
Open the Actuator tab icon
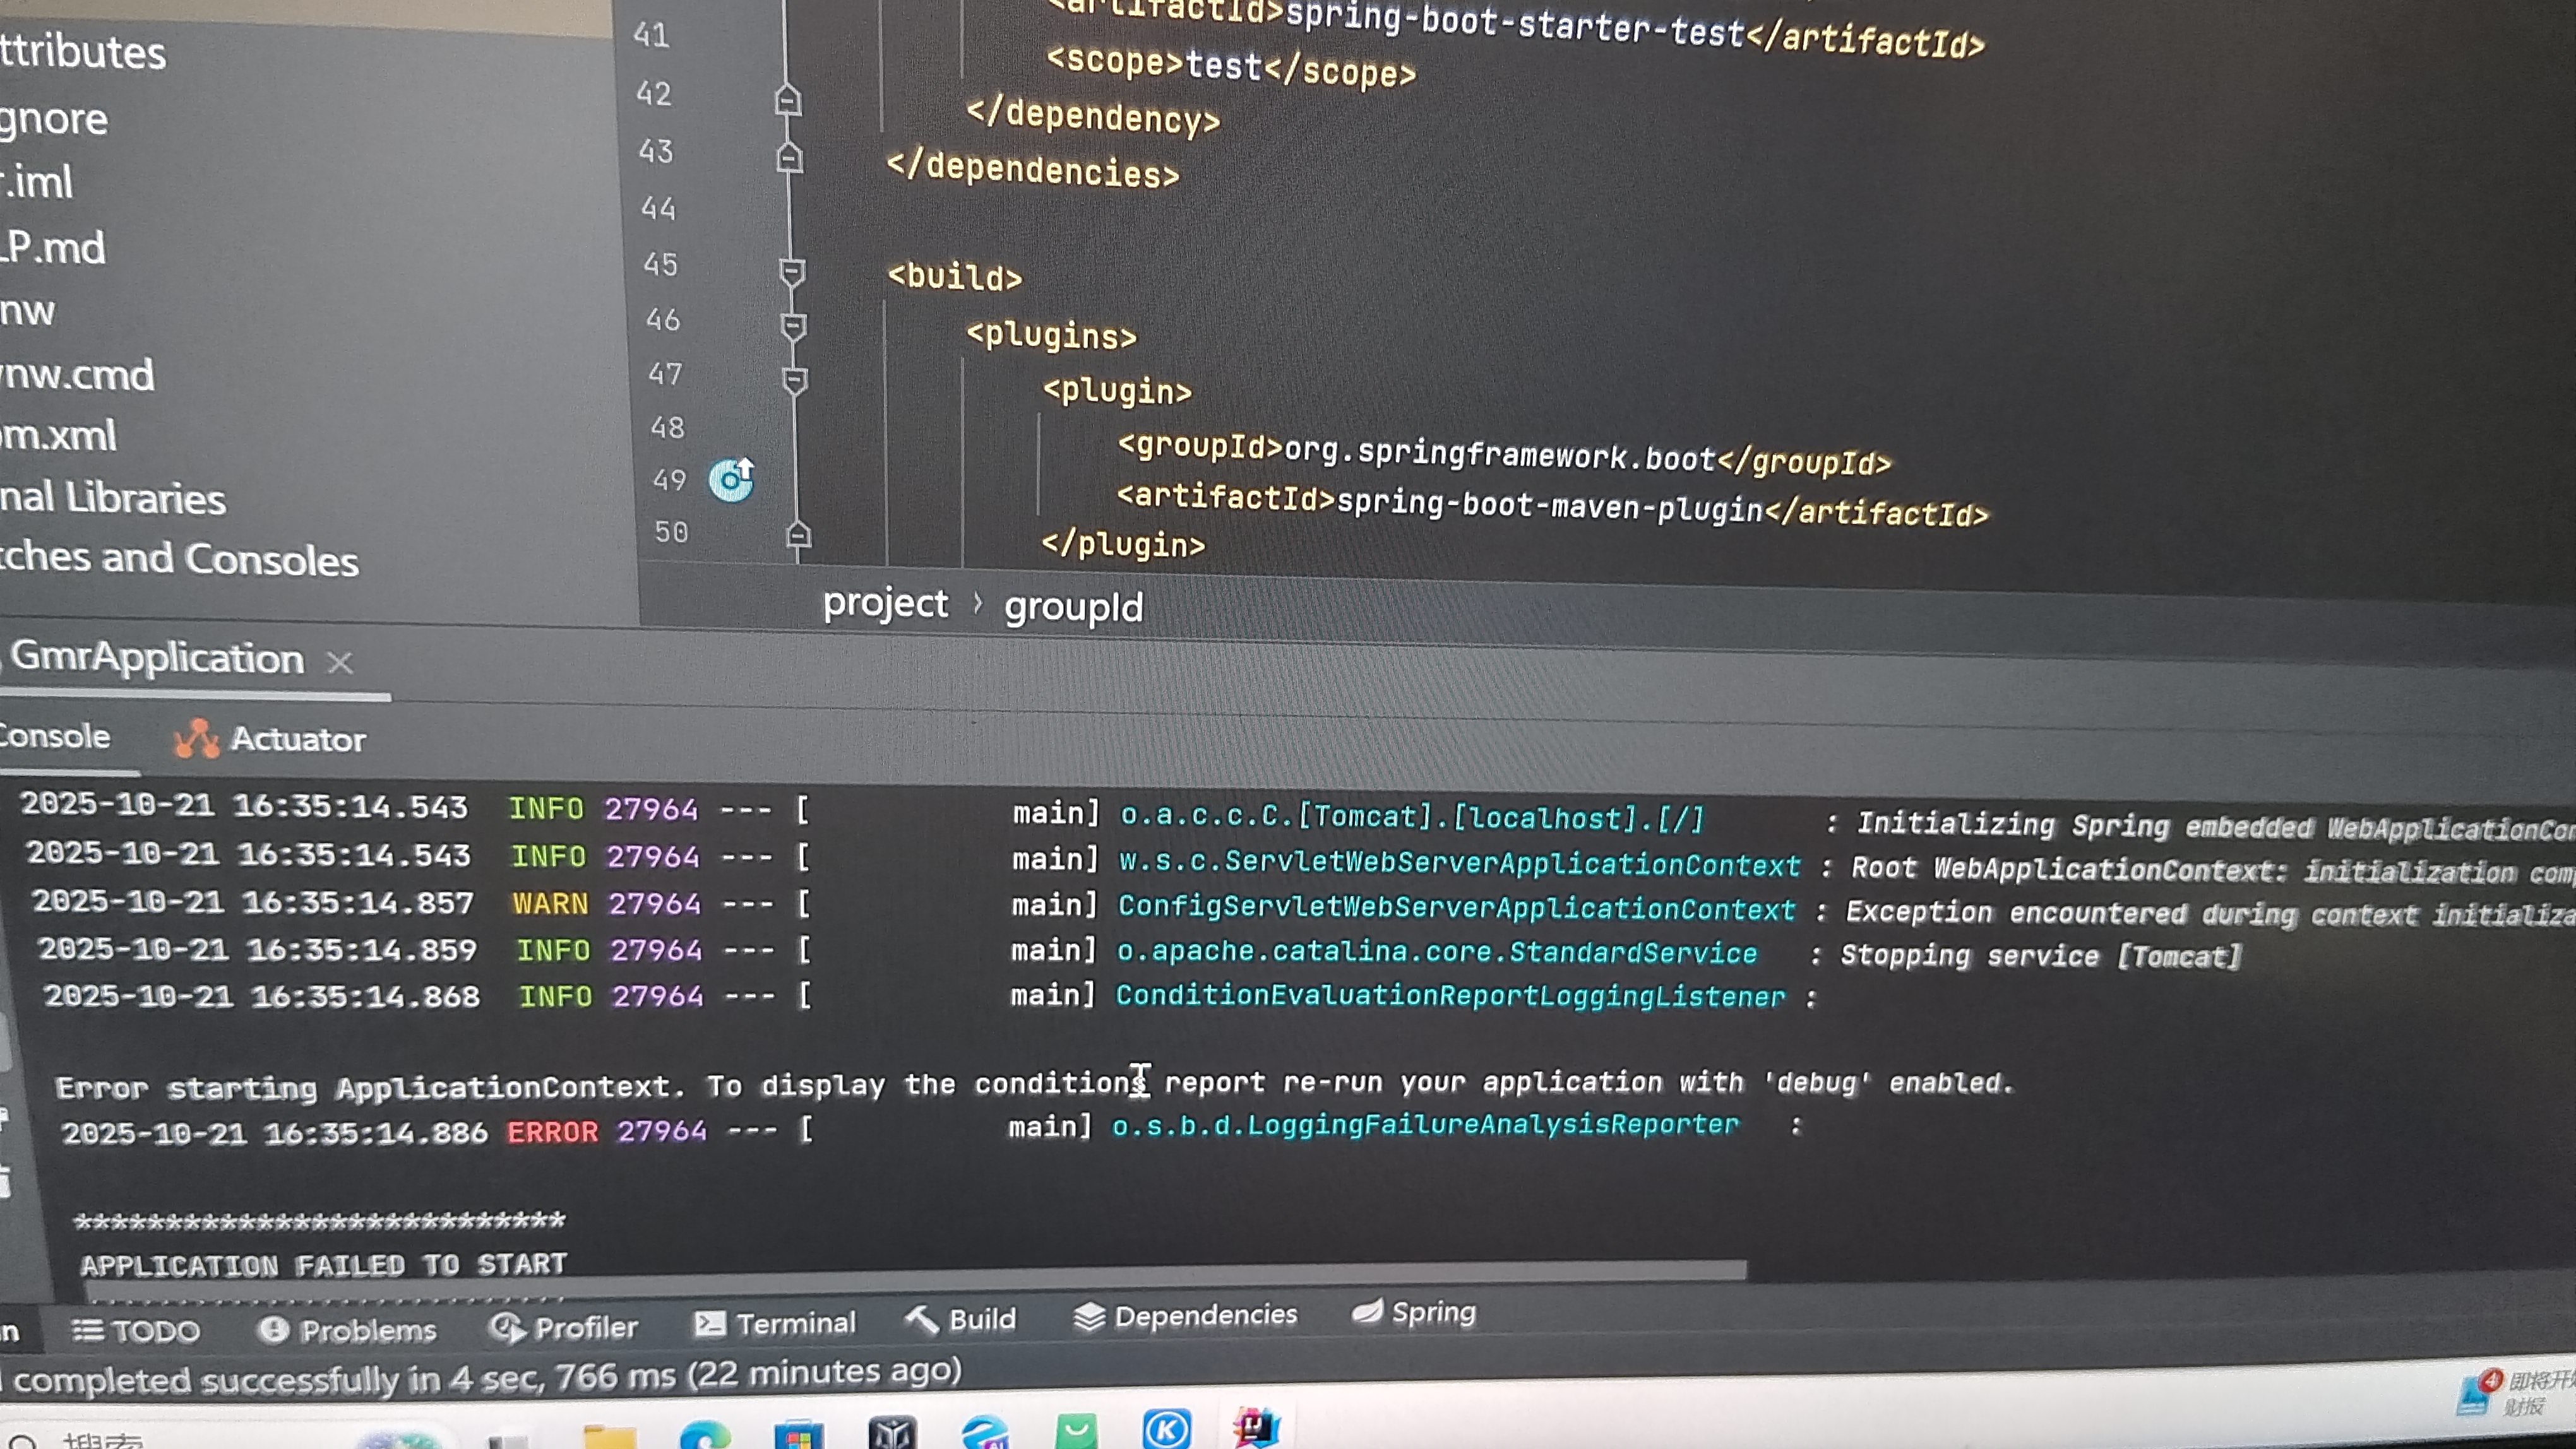pos(196,740)
